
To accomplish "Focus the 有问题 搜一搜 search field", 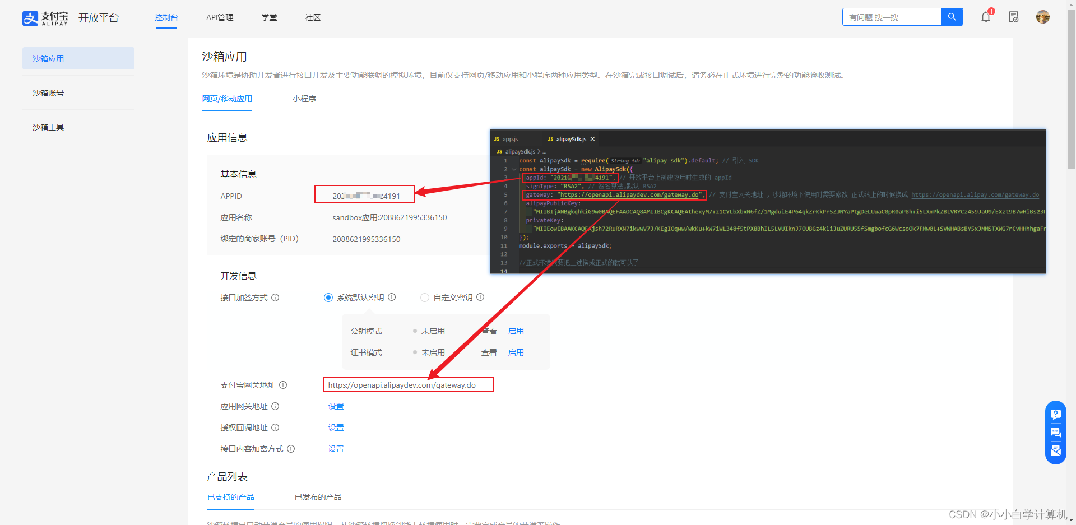I will click(x=892, y=17).
